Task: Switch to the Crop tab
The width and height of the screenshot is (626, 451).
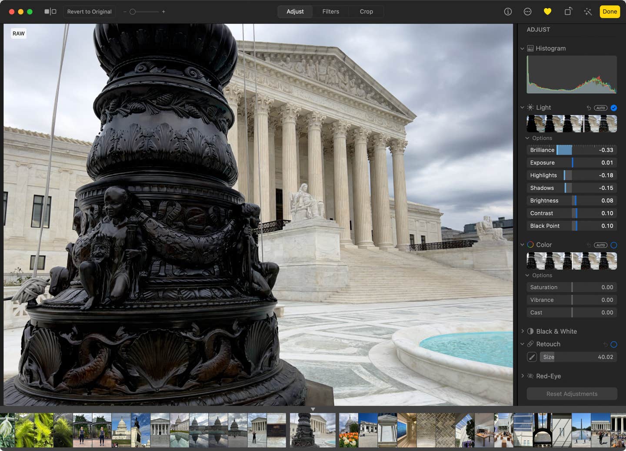Action: tap(366, 12)
